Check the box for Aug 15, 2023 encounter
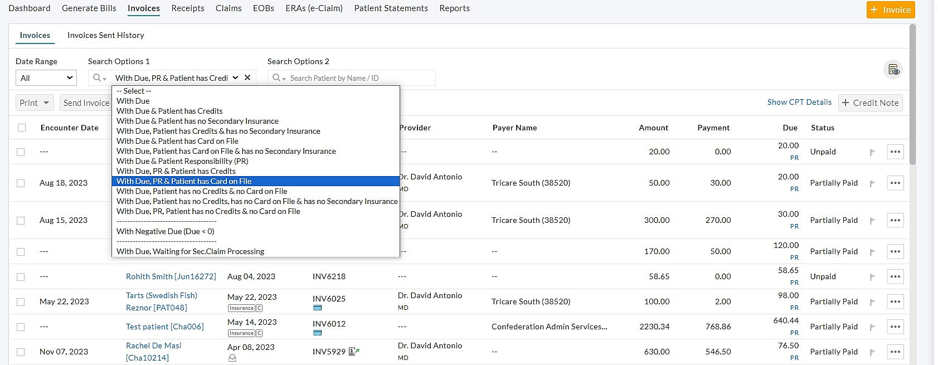938x365 pixels. [x=21, y=221]
